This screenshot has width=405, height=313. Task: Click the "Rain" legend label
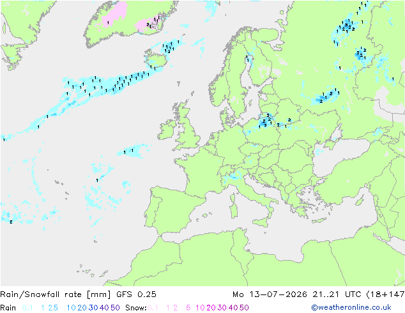pos(8,308)
